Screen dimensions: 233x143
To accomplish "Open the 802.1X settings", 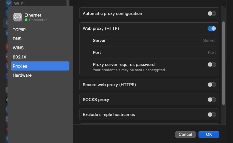I will 40,57.
